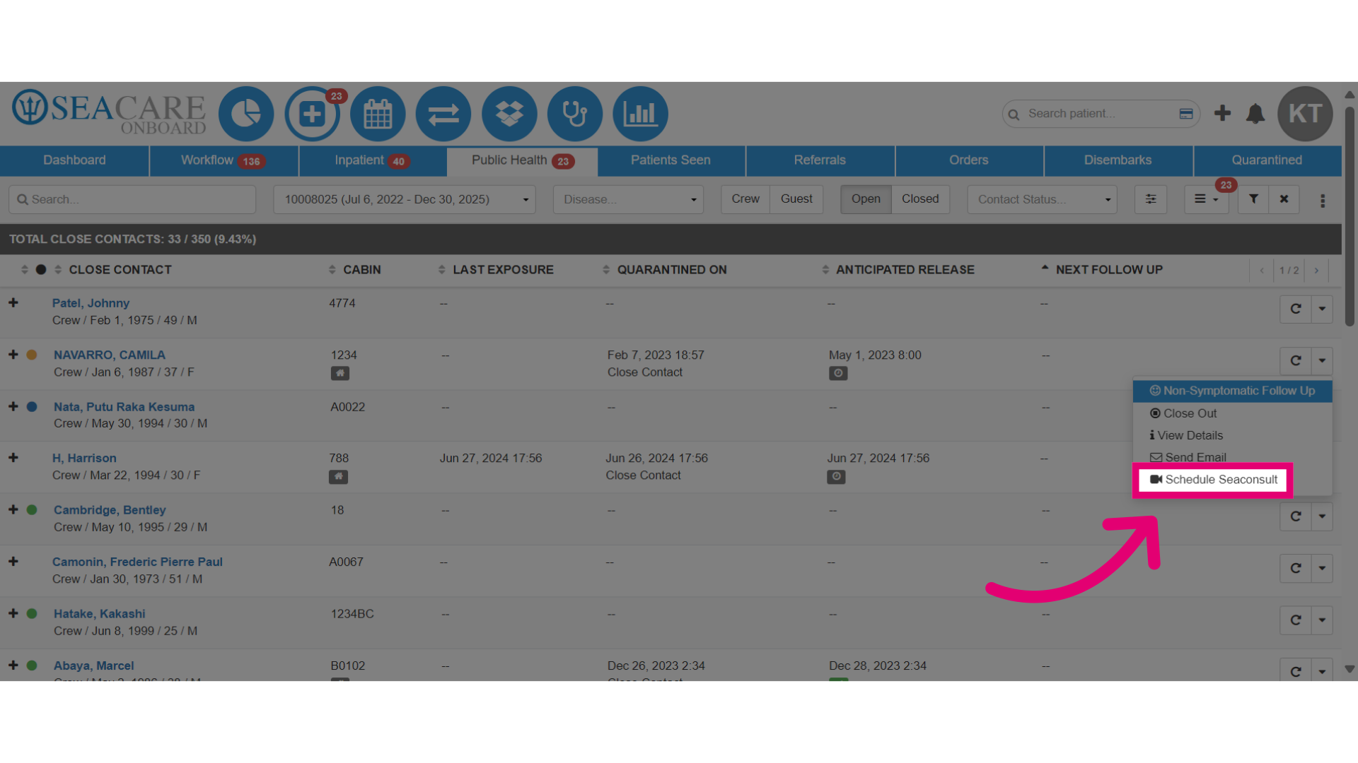
Task: Choose Close Out menu item
Action: 1232,413
